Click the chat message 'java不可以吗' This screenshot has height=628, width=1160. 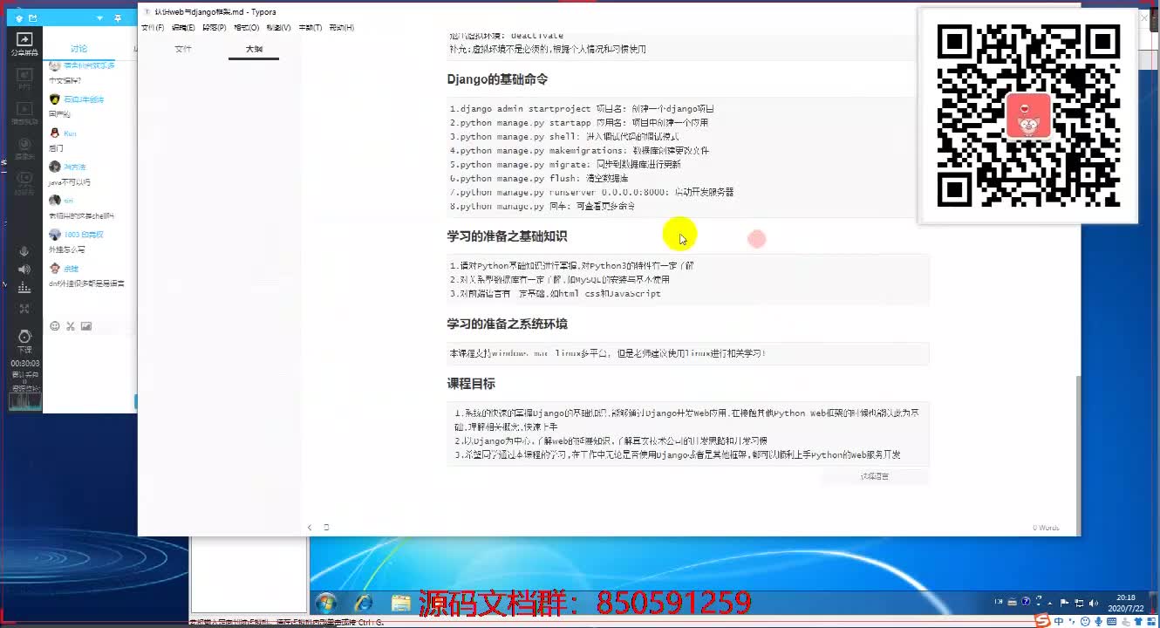point(70,182)
